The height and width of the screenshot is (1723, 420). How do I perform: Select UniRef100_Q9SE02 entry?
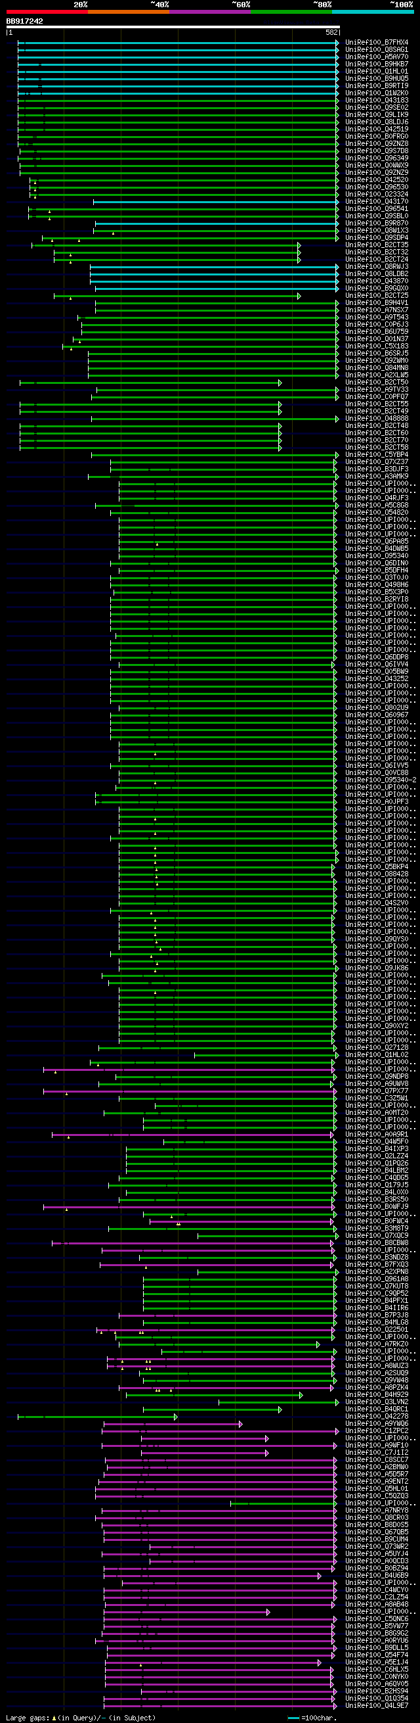377,107
